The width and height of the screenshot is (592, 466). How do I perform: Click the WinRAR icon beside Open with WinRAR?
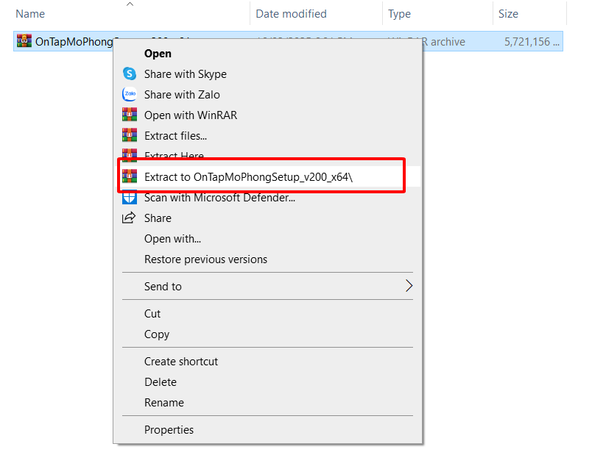[130, 115]
